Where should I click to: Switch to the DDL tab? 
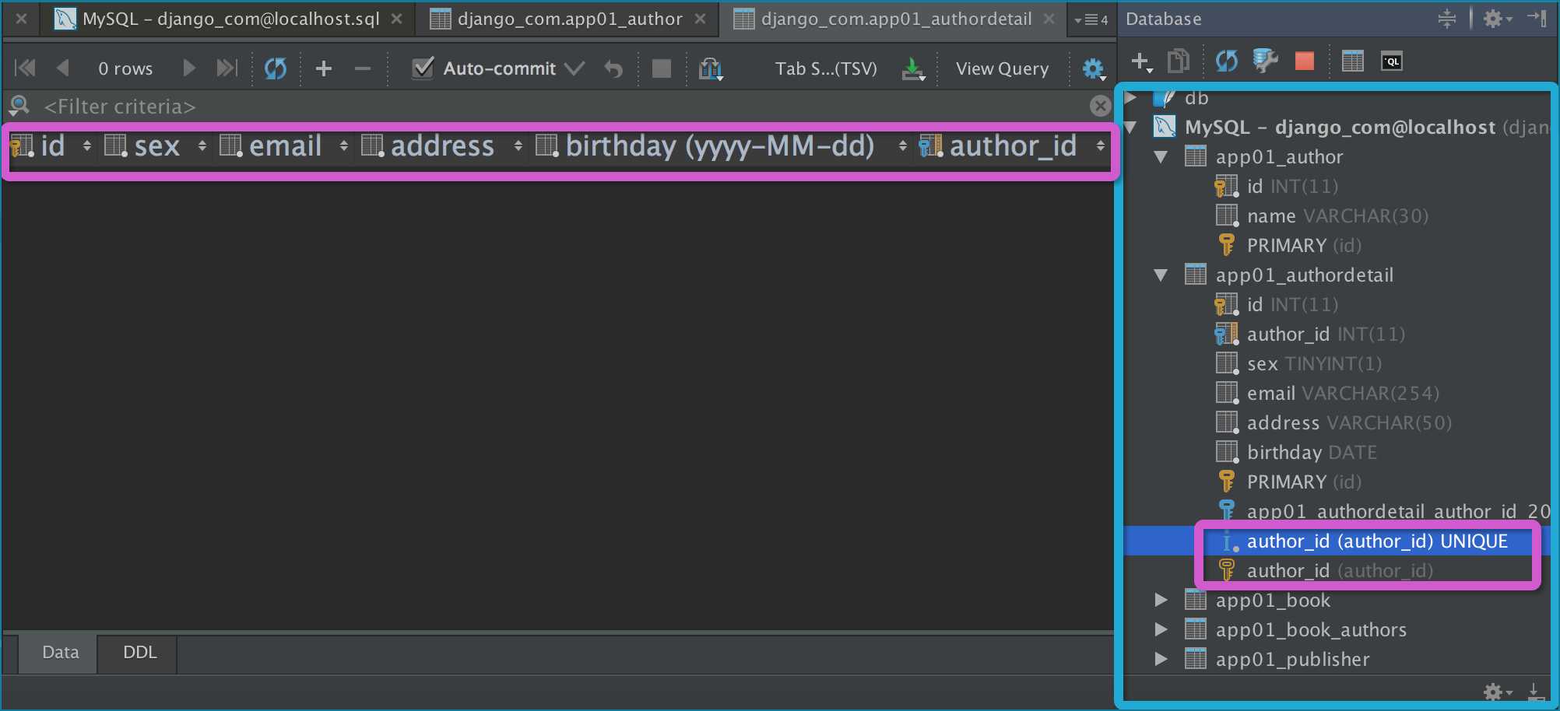pos(139,652)
